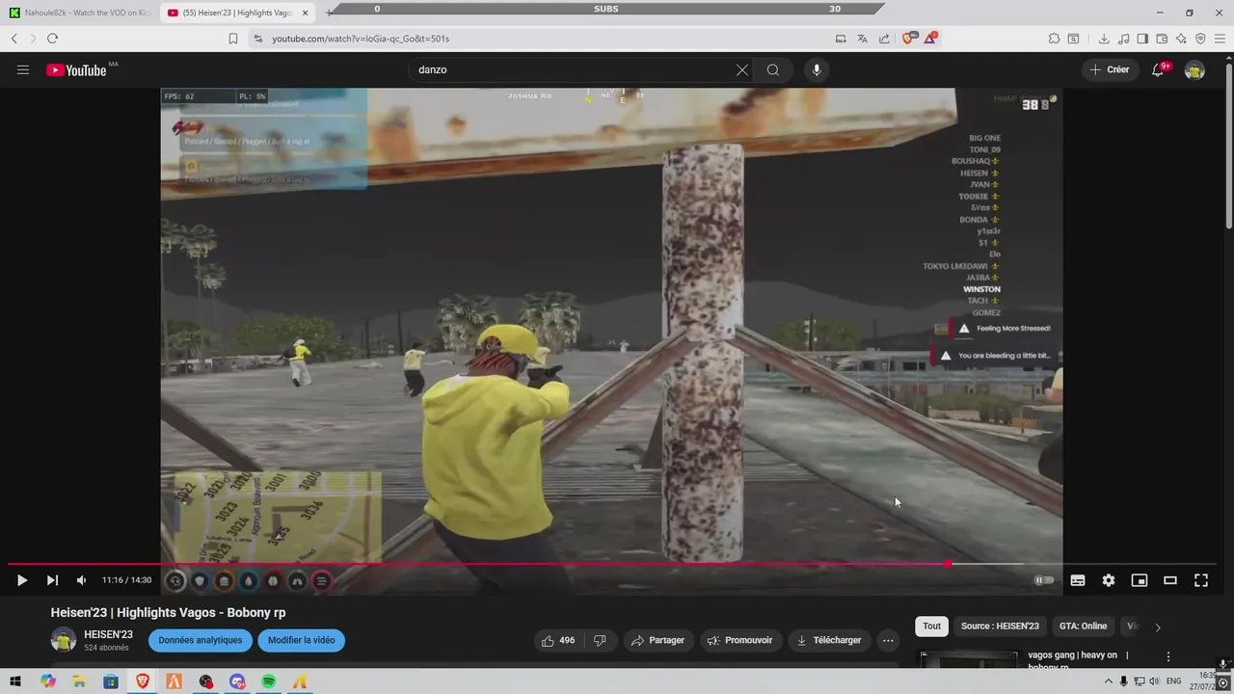Toggle subtitles on the player
Viewport: 1234px width, 694px height.
1078,580
